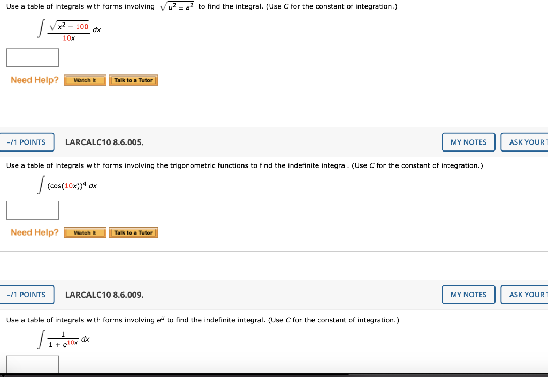The image size is (548, 377).
Task: Click the -/1 POINTS badge for problem 8.6.009
Action: 26,294
